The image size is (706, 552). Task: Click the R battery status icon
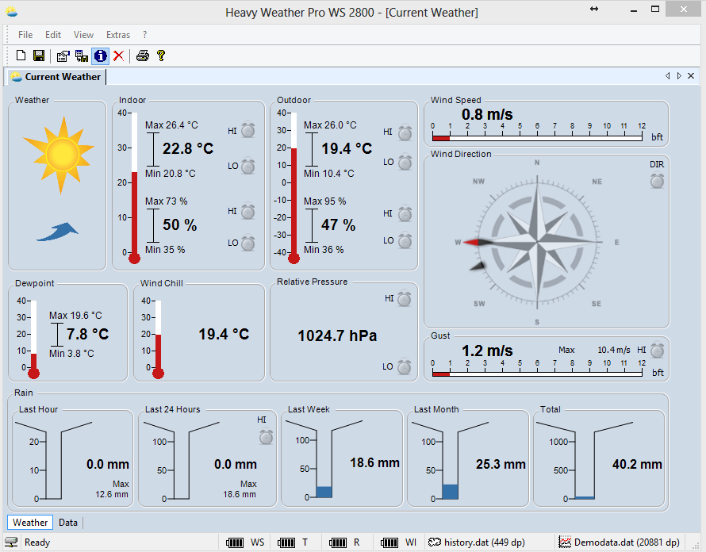pos(338,542)
